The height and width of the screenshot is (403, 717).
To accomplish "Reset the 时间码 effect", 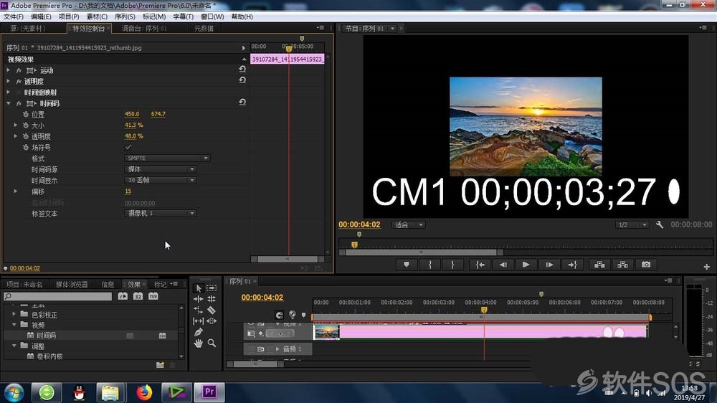I will click(242, 102).
